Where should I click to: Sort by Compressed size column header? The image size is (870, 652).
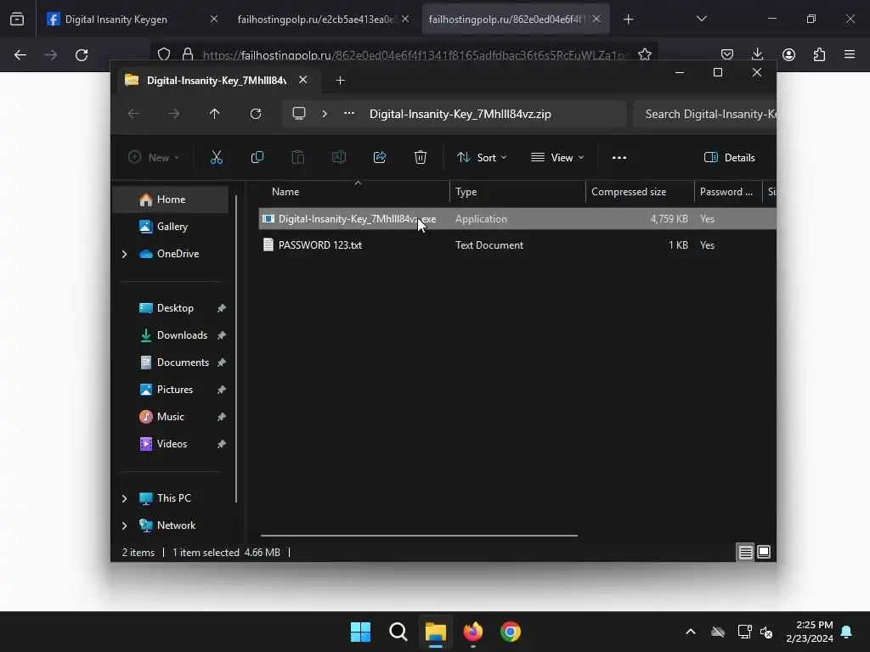tap(640, 192)
